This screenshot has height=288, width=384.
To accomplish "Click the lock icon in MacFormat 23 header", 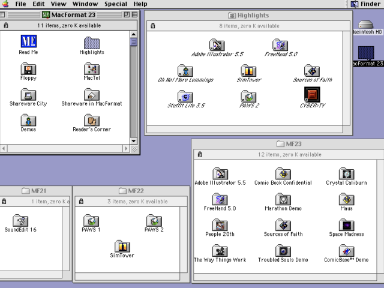I will pos(6,25).
